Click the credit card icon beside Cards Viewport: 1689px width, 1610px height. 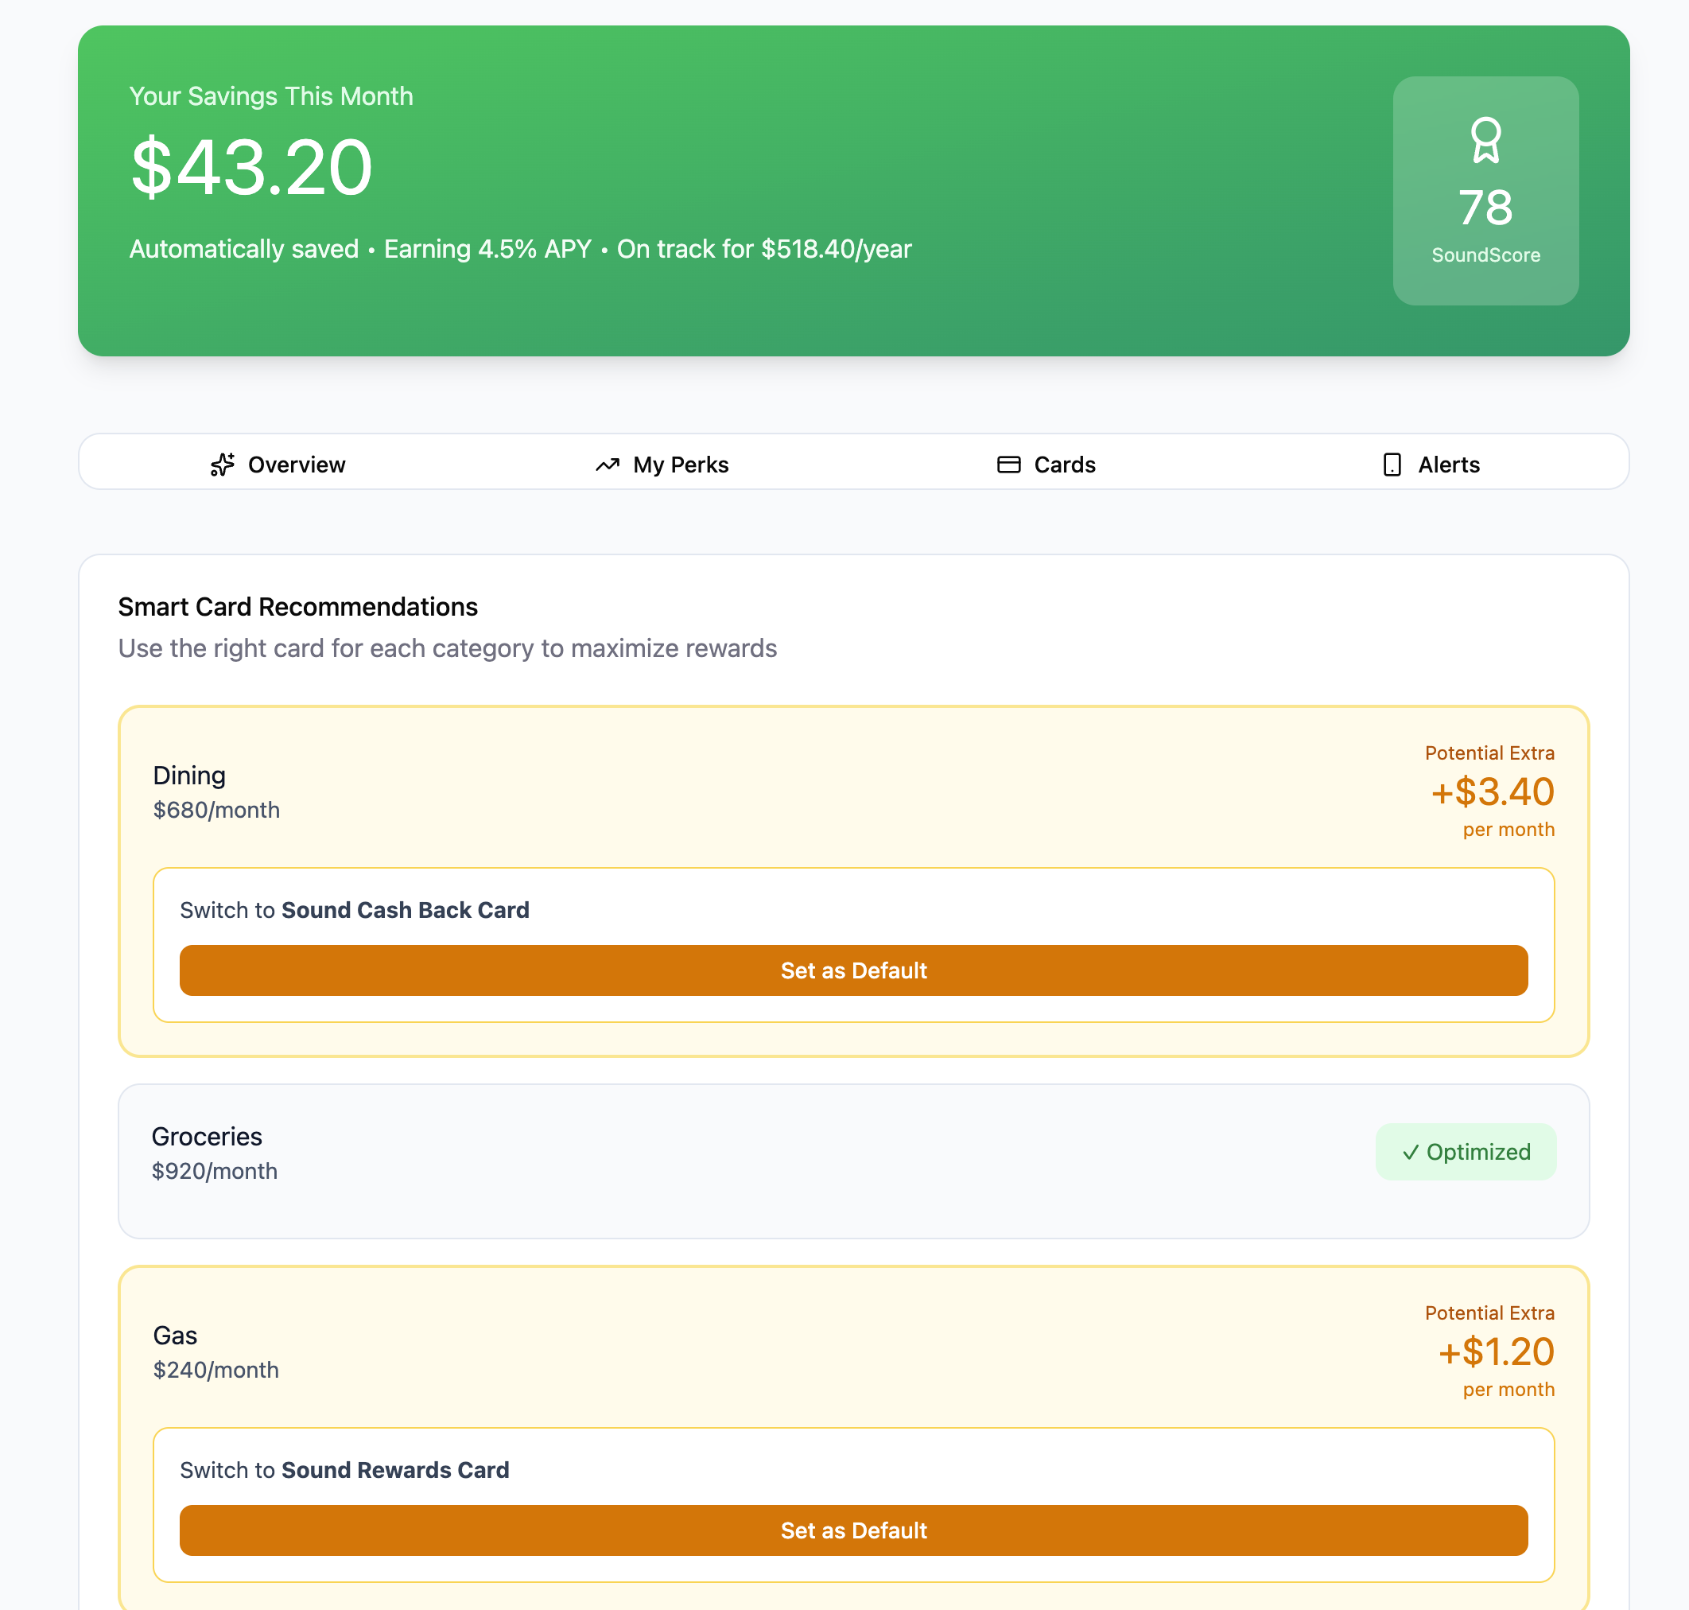click(x=1008, y=465)
